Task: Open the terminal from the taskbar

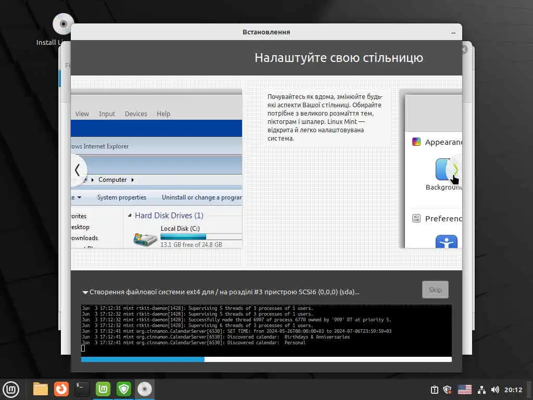Action: point(82,389)
